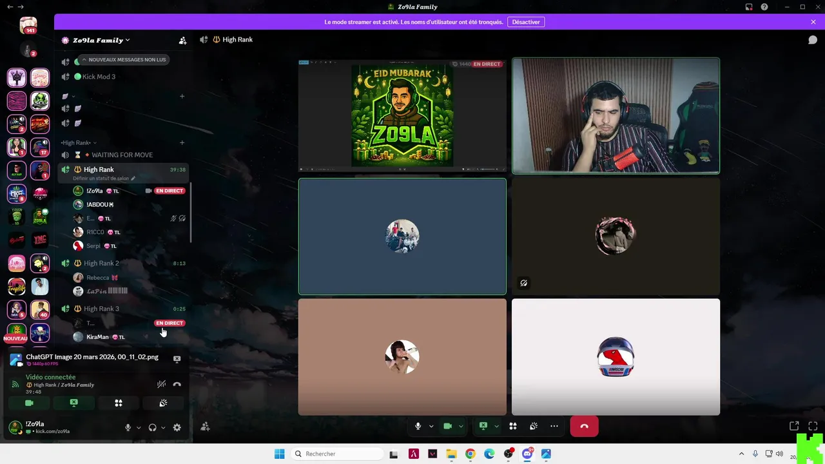Screen dimensions: 825x464
Task: Click the Windows Start button
Action: [279, 454]
